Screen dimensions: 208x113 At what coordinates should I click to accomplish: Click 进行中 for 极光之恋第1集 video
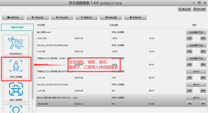click(196, 98)
